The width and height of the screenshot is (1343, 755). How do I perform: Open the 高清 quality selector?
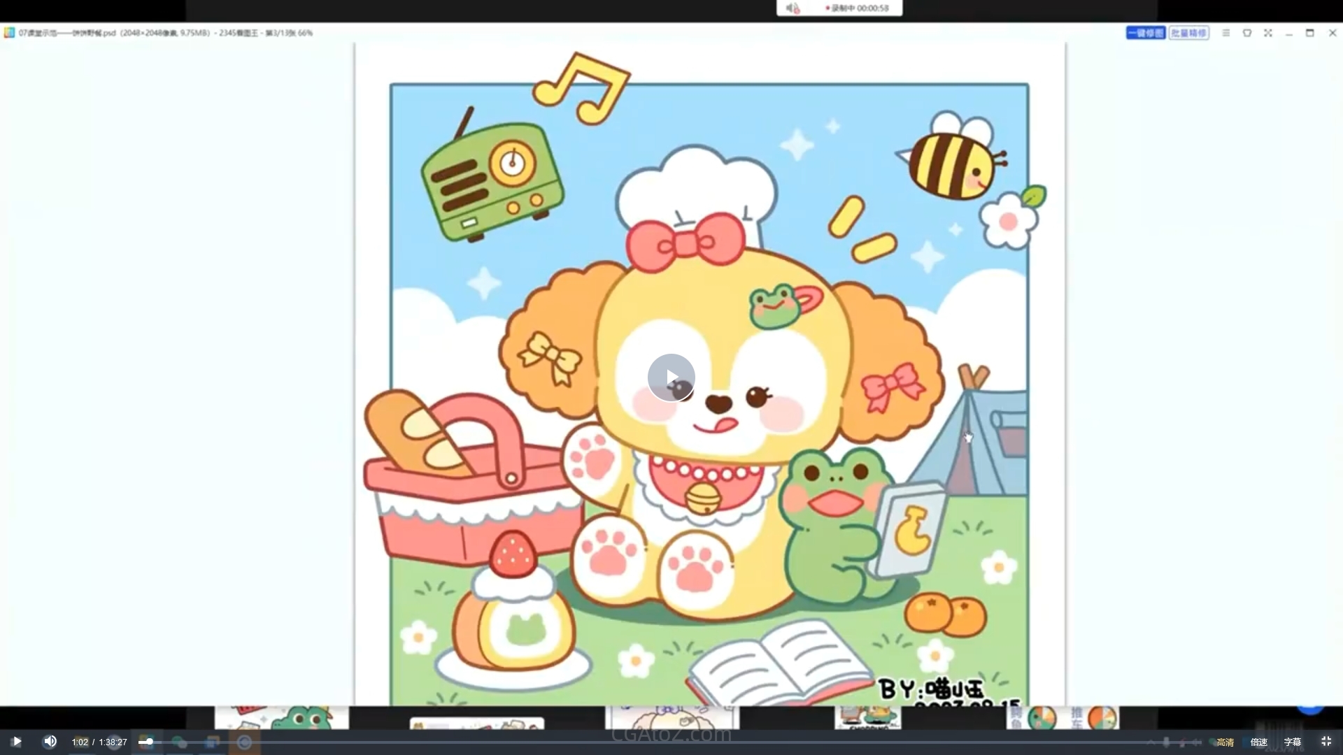click(x=1225, y=742)
